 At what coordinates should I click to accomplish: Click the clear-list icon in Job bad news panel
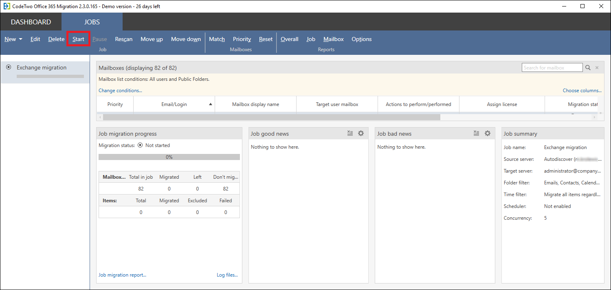tap(476, 133)
